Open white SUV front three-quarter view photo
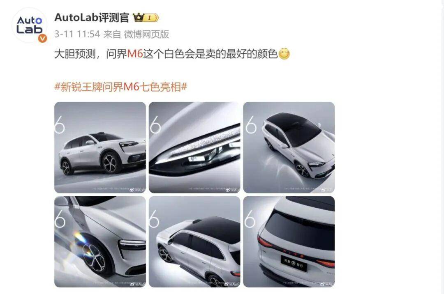Viewport: 444px width, 294px height. (x=100, y=147)
